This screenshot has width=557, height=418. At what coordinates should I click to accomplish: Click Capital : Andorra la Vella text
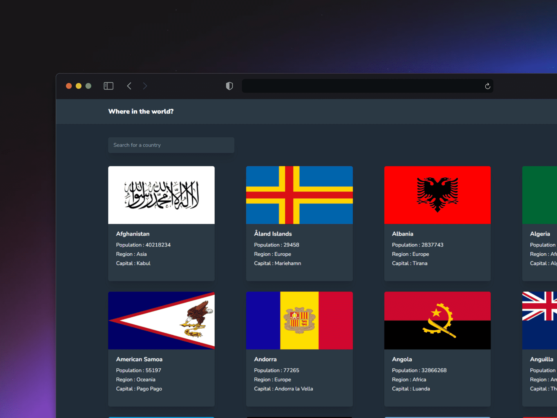click(x=283, y=389)
